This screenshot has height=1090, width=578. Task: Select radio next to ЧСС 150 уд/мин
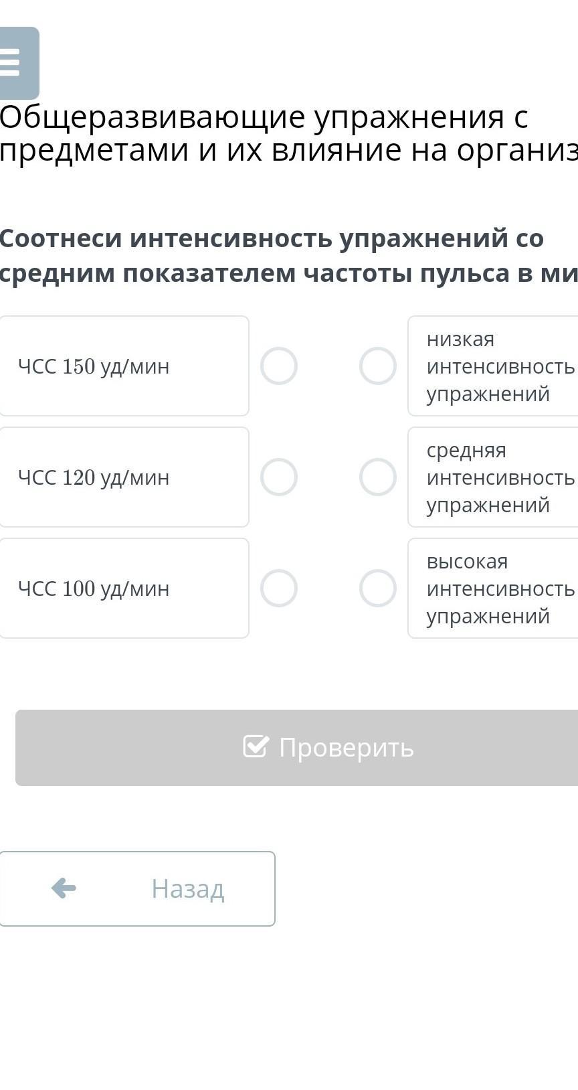click(x=279, y=366)
